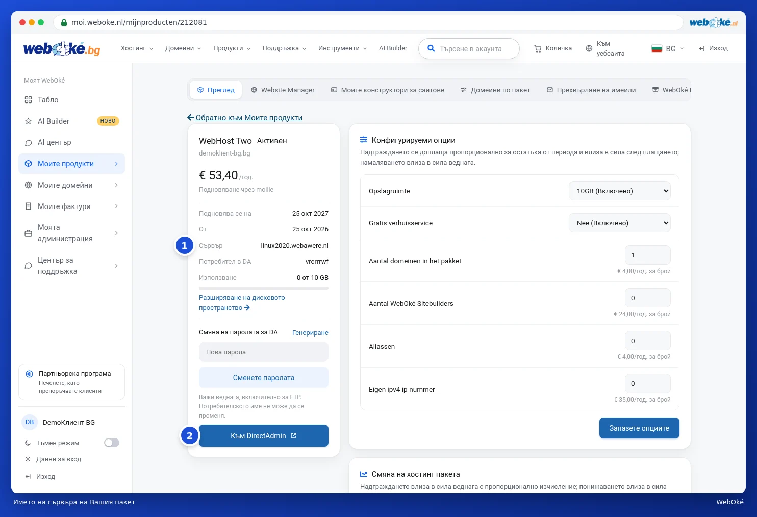Image resolution: width=757 pixels, height=517 pixels.
Task: Open Моите конструктори за сайтове tab
Action: [x=388, y=90]
